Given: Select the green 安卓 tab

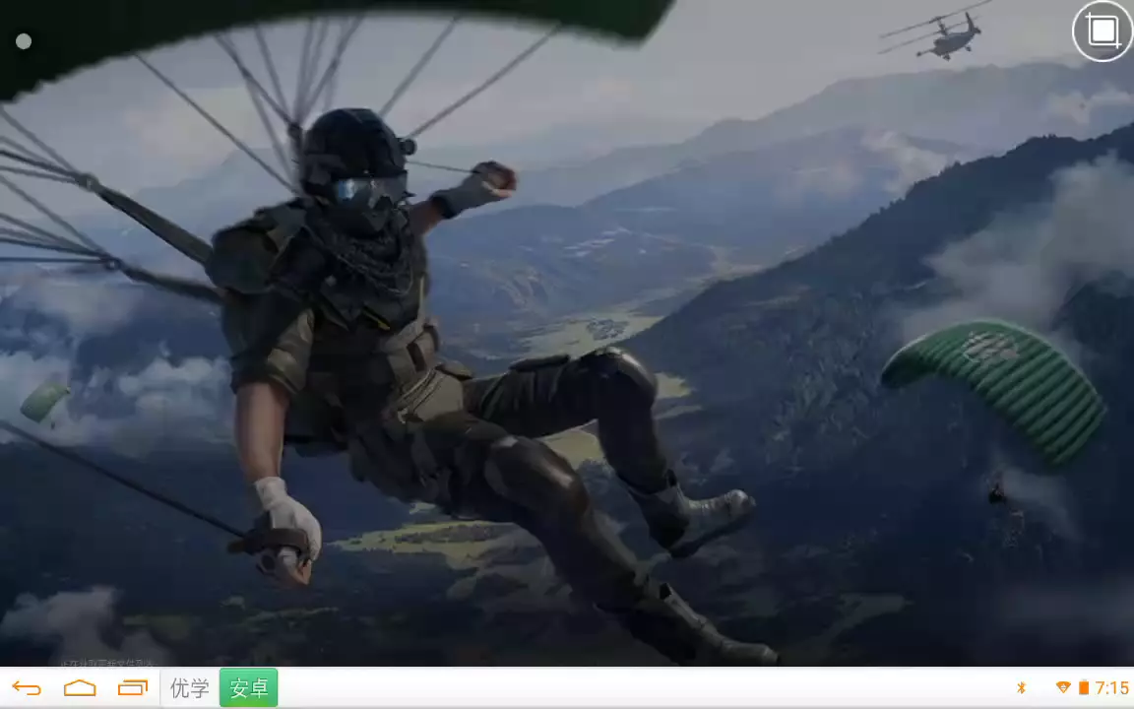Looking at the screenshot, I should click(249, 688).
